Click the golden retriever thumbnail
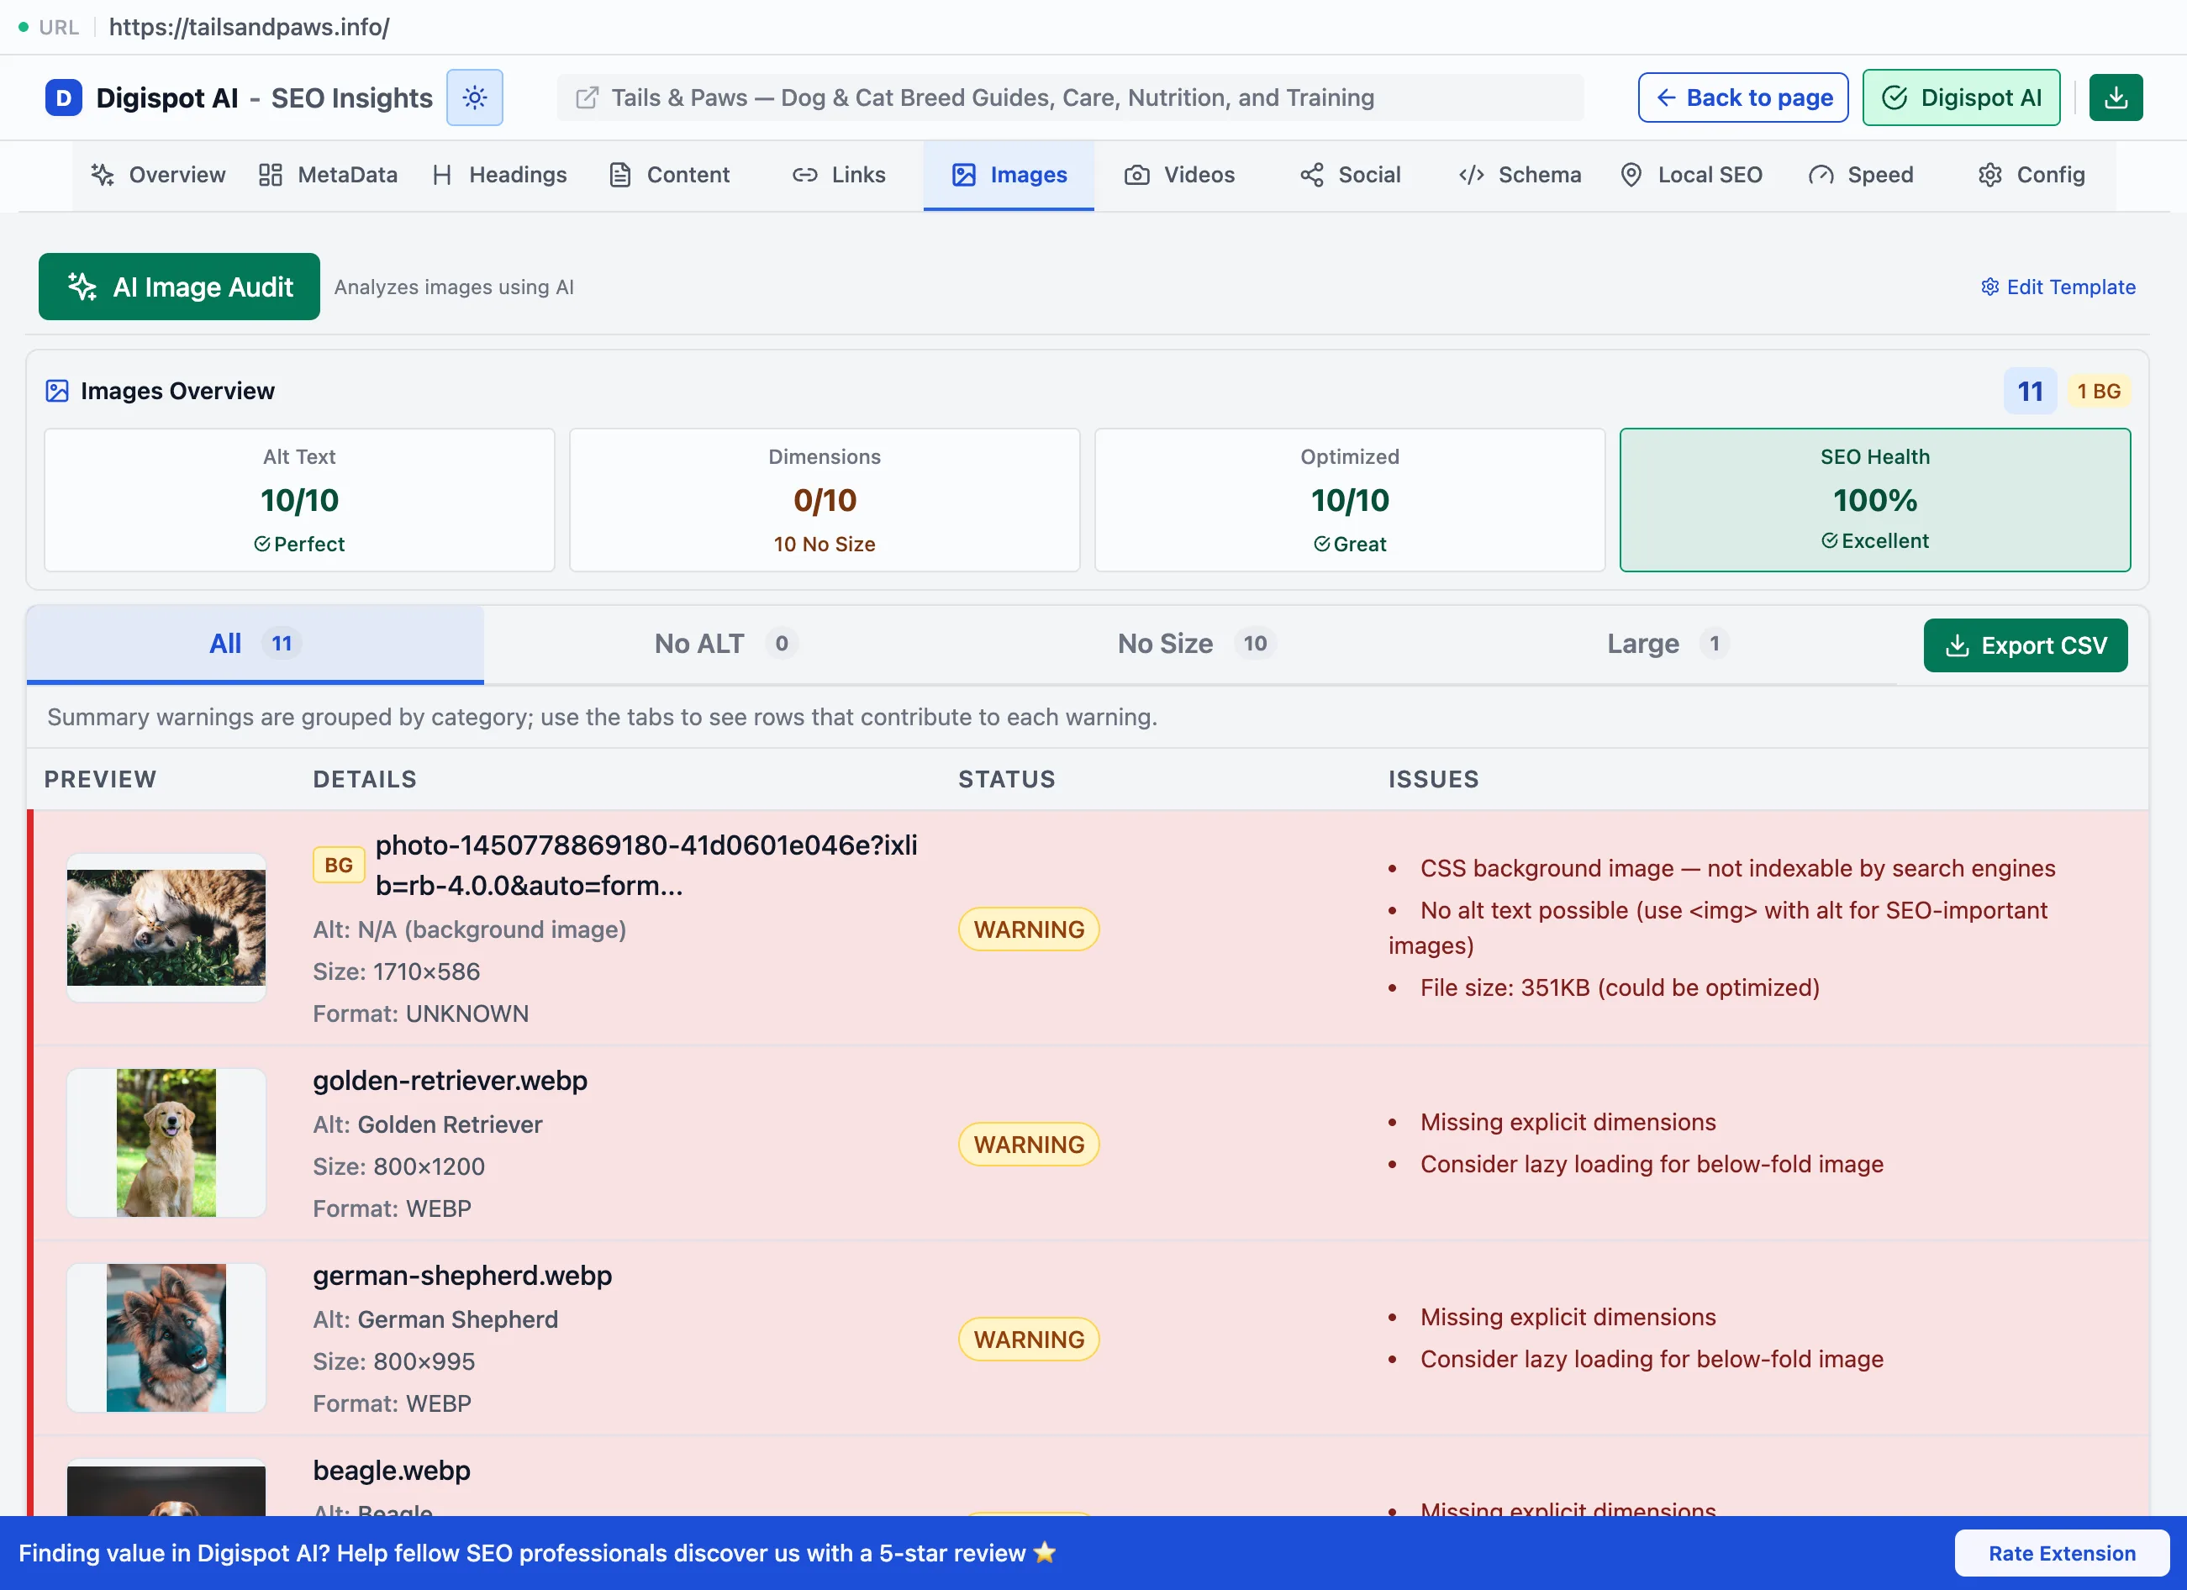The image size is (2187, 1590). pyautogui.click(x=166, y=1143)
